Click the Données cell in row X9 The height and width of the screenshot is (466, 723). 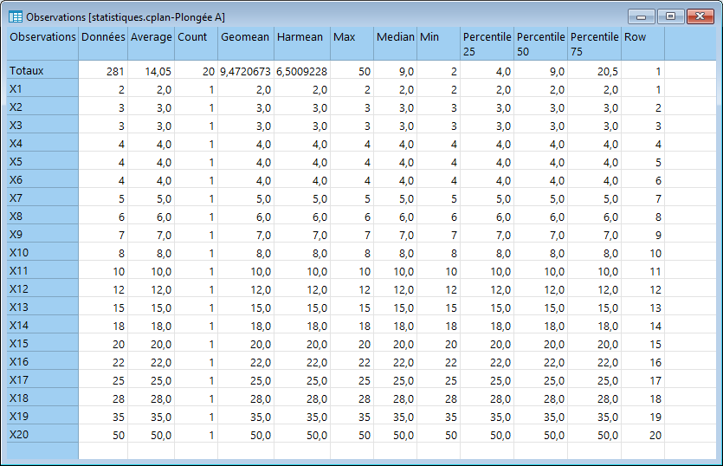(x=103, y=235)
